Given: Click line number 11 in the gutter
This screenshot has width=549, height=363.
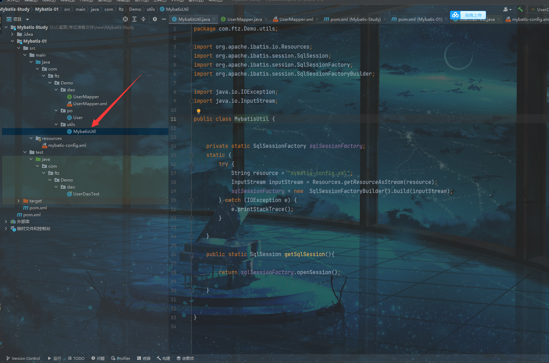Looking at the screenshot, I should click(x=173, y=119).
